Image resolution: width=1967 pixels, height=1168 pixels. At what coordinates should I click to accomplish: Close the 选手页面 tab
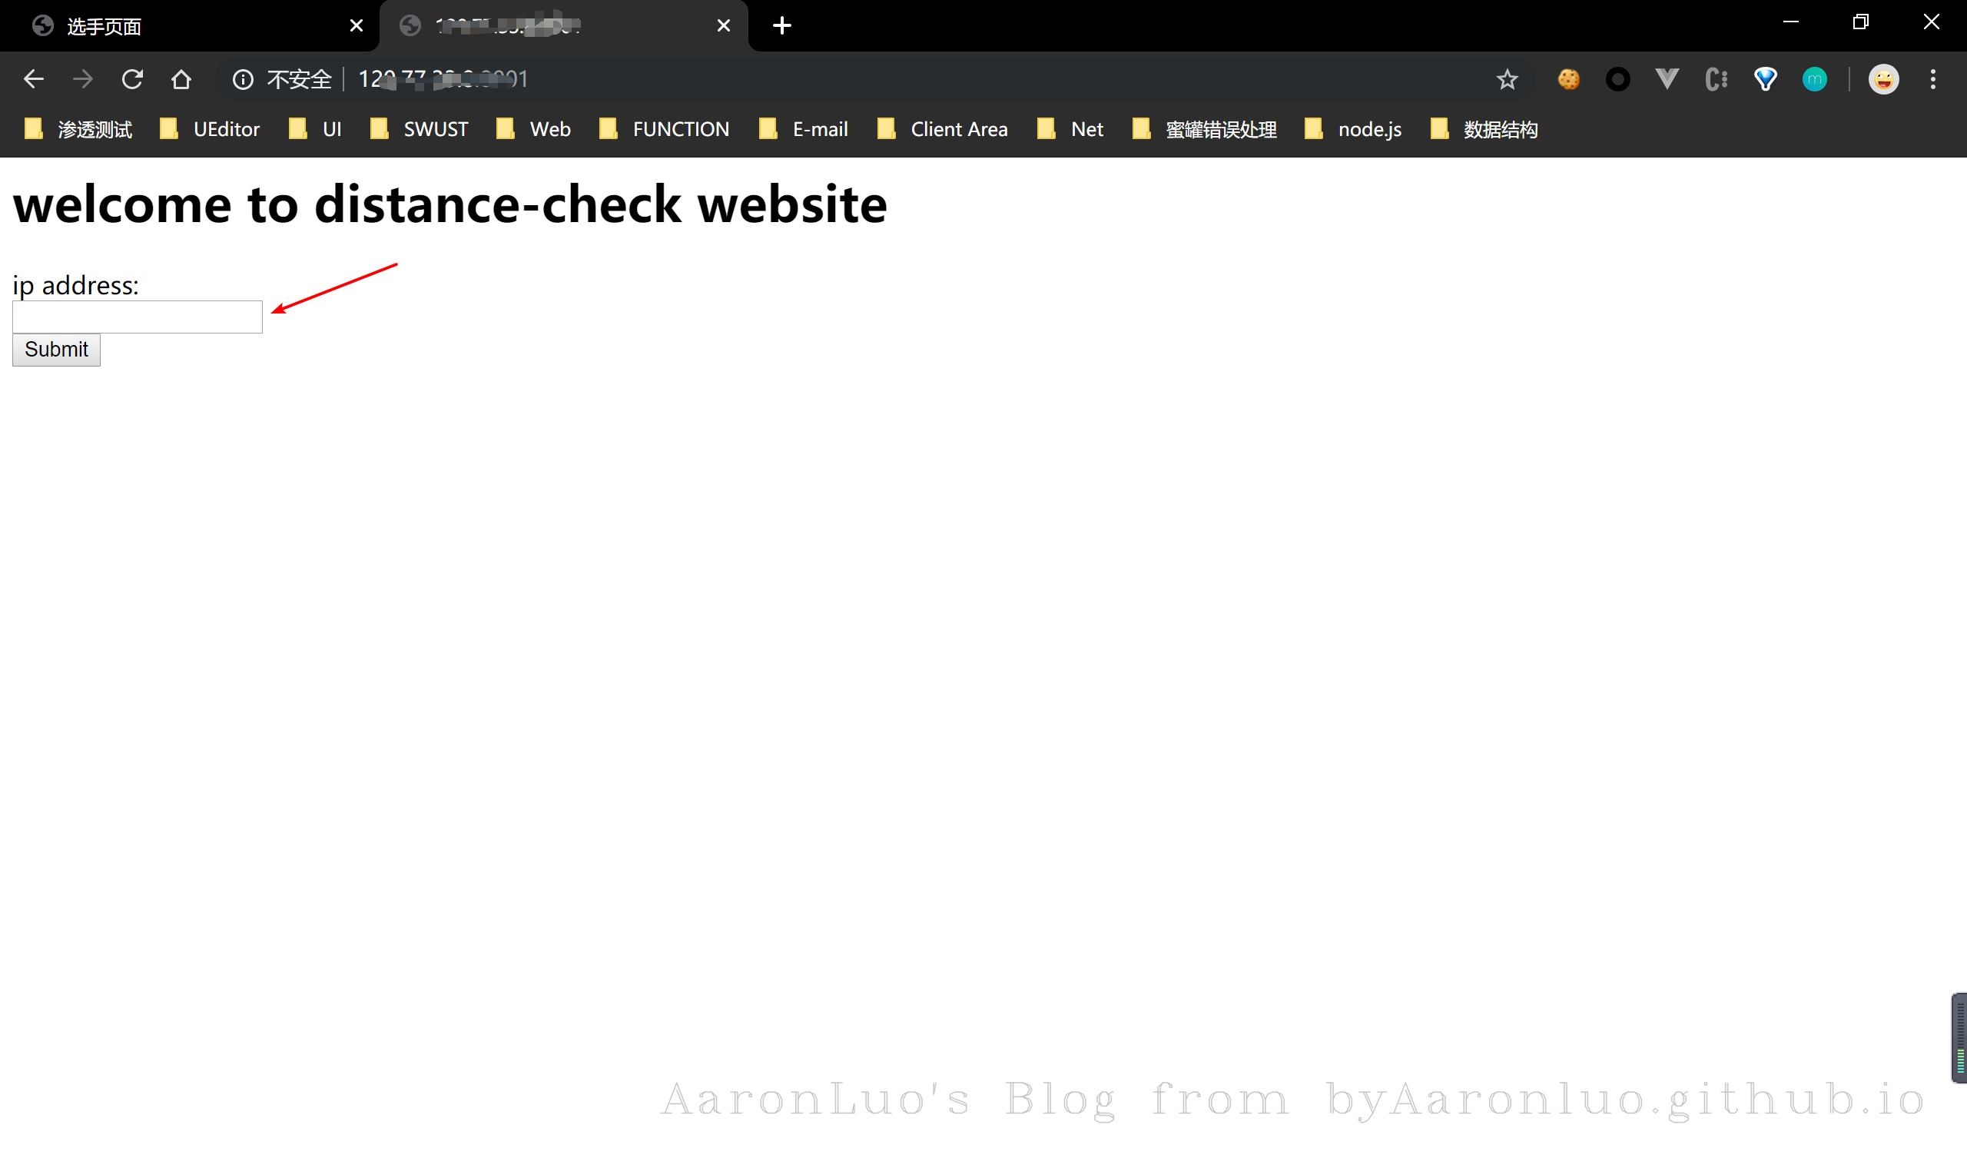point(357,26)
